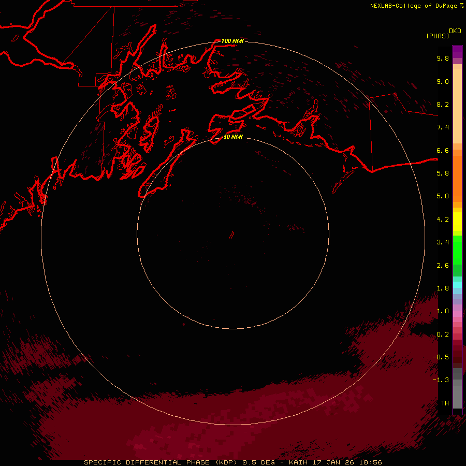Pick the yellow color band beside 4.2
466x466 pixels.
click(x=457, y=222)
